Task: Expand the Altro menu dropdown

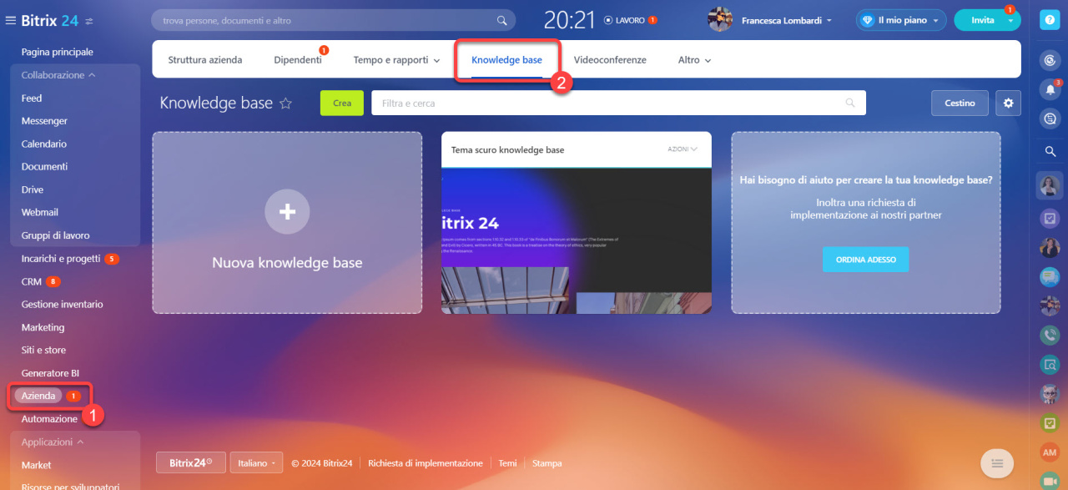Action: click(693, 59)
